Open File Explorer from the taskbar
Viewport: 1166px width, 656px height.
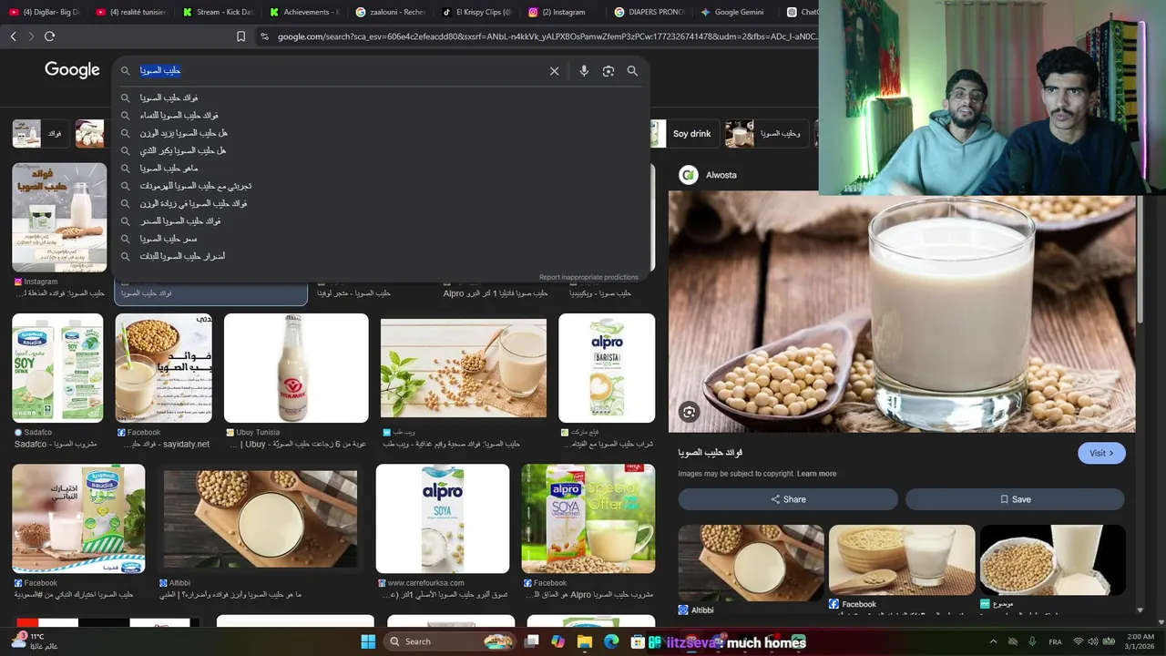click(x=585, y=641)
